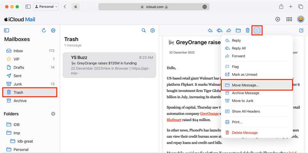Choose Mark as Unread menu item
Image resolution: width=308 pixels, height=153 pixels.
tap(257, 75)
